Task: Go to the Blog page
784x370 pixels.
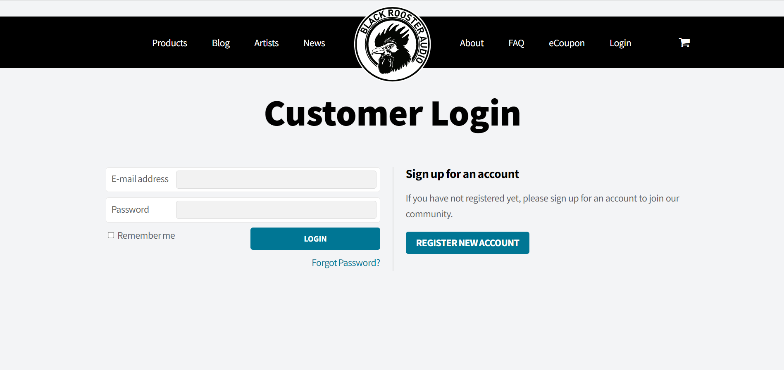Action: click(x=221, y=43)
